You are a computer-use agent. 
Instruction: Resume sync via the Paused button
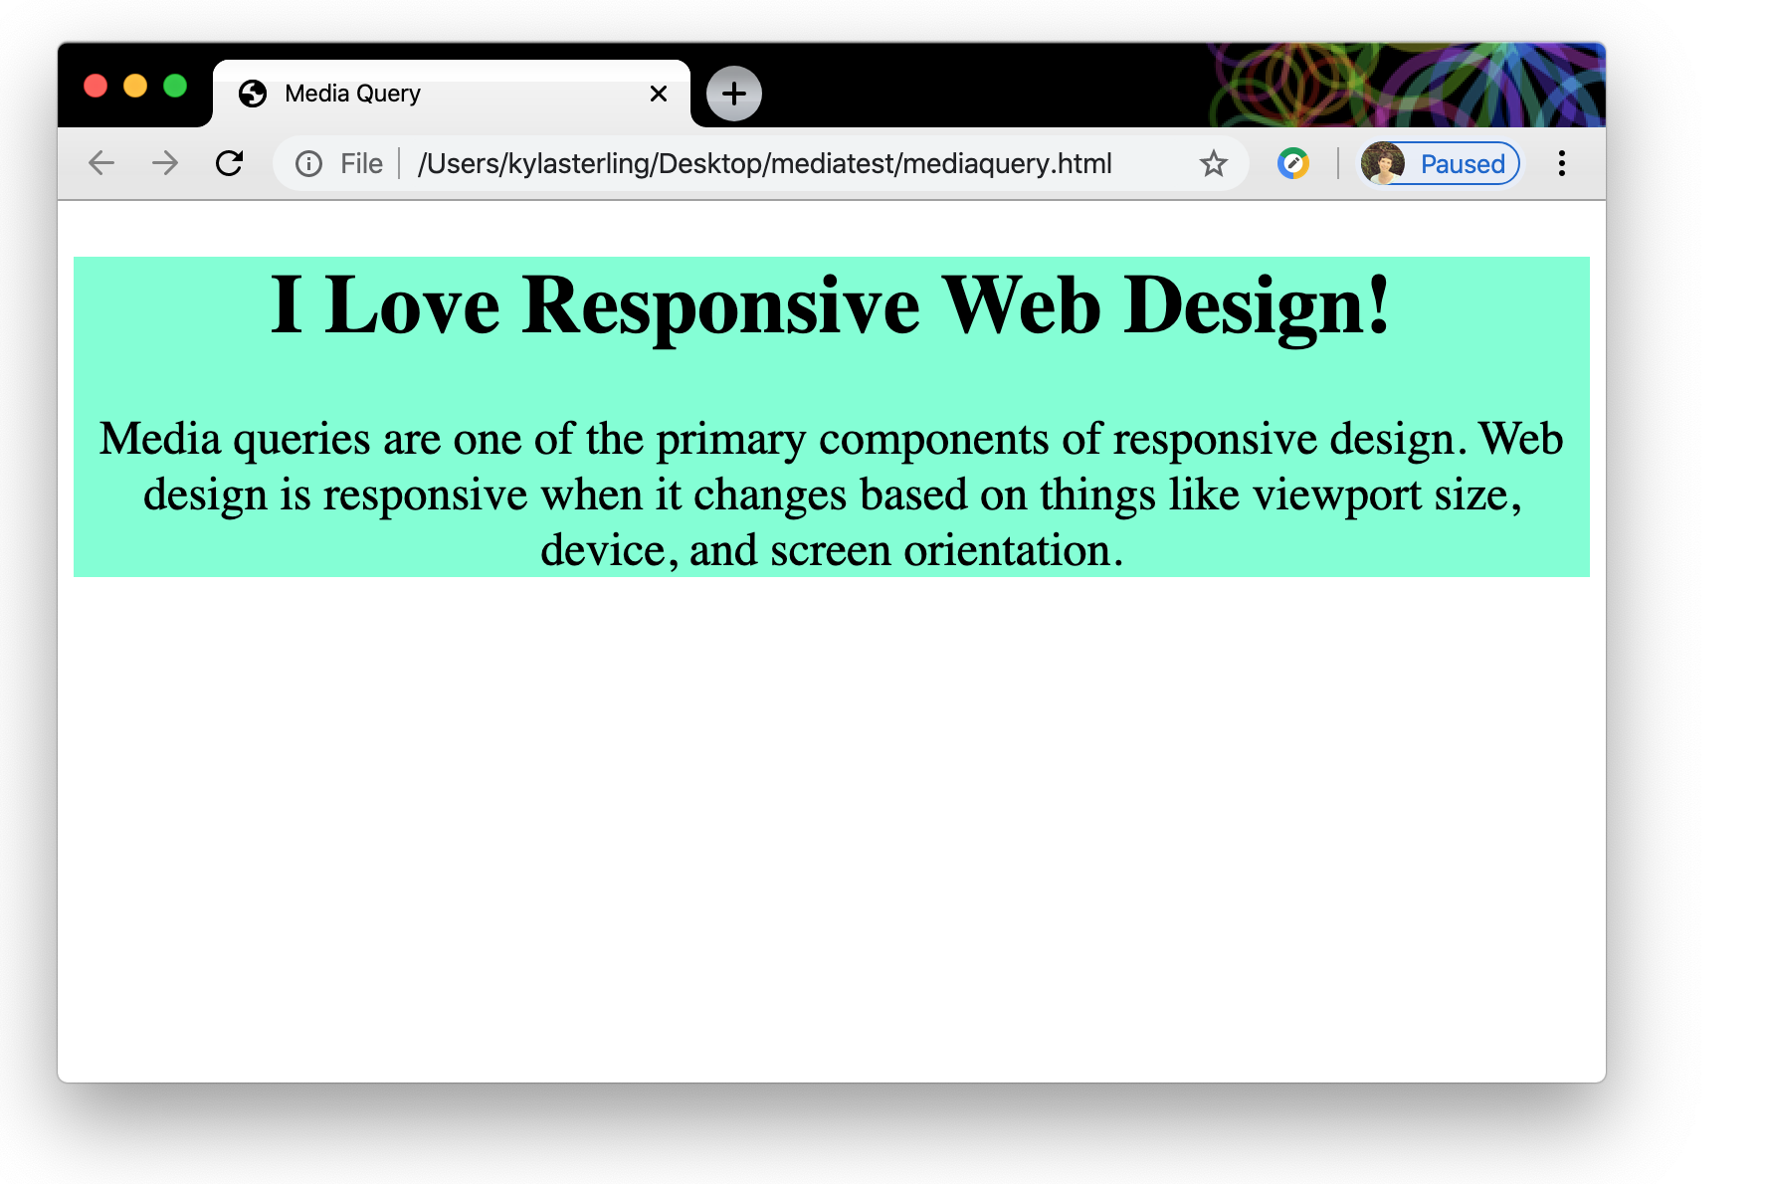click(x=1461, y=163)
